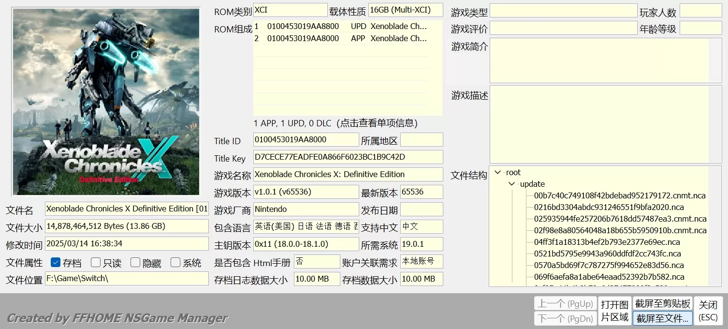
Task: Click the 包含语言 languages field
Action: point(306,227)
